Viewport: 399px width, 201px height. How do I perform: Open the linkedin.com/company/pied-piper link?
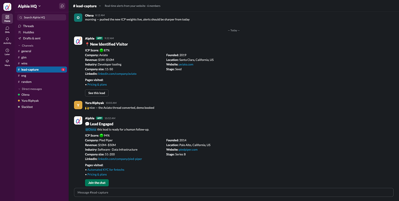tap(120, 159)
